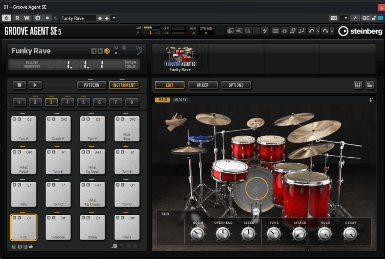Open the Options page
The width and height of the screenshot is (385, 259).
[x=236, y=85]
